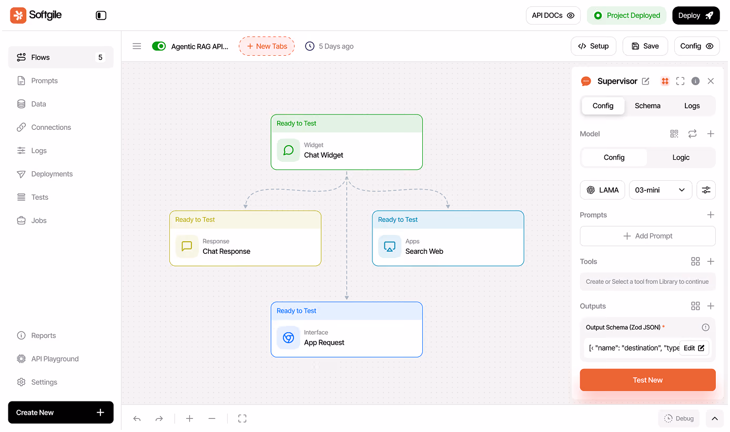Add a tool with Tools plus icon
Viewport: 730px width, 432px height.
tap(711, 262)
